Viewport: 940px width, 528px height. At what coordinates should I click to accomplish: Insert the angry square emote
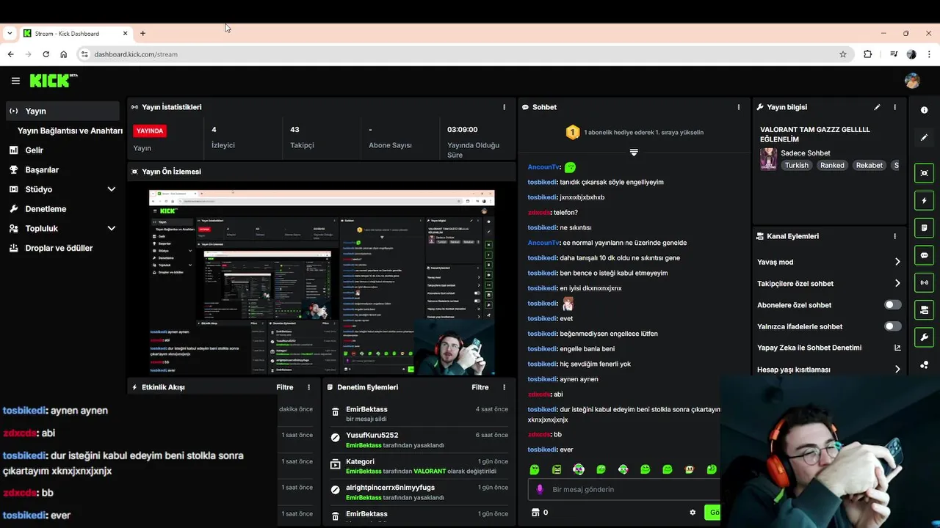point(557,469)
